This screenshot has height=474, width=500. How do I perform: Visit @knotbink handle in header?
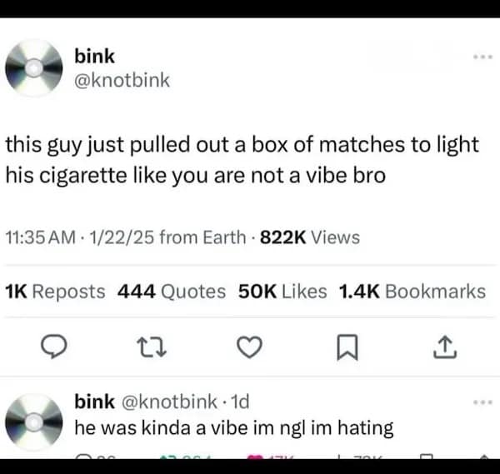click(122, 80)
